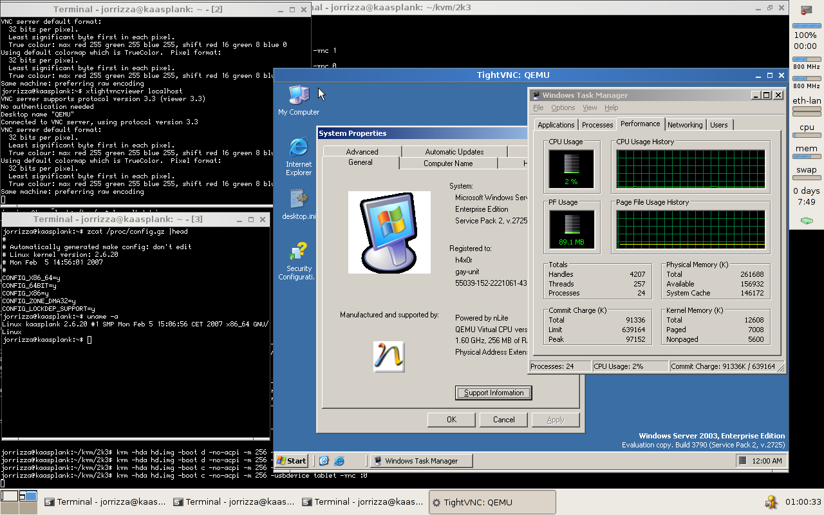Click the Windows flag monitor image
824x515 pixels.
coord(389,232)
